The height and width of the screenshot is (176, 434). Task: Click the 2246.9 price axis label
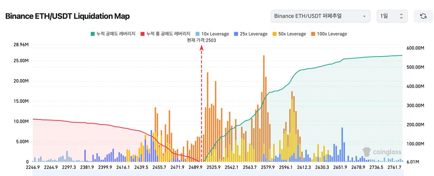[33, 167]
